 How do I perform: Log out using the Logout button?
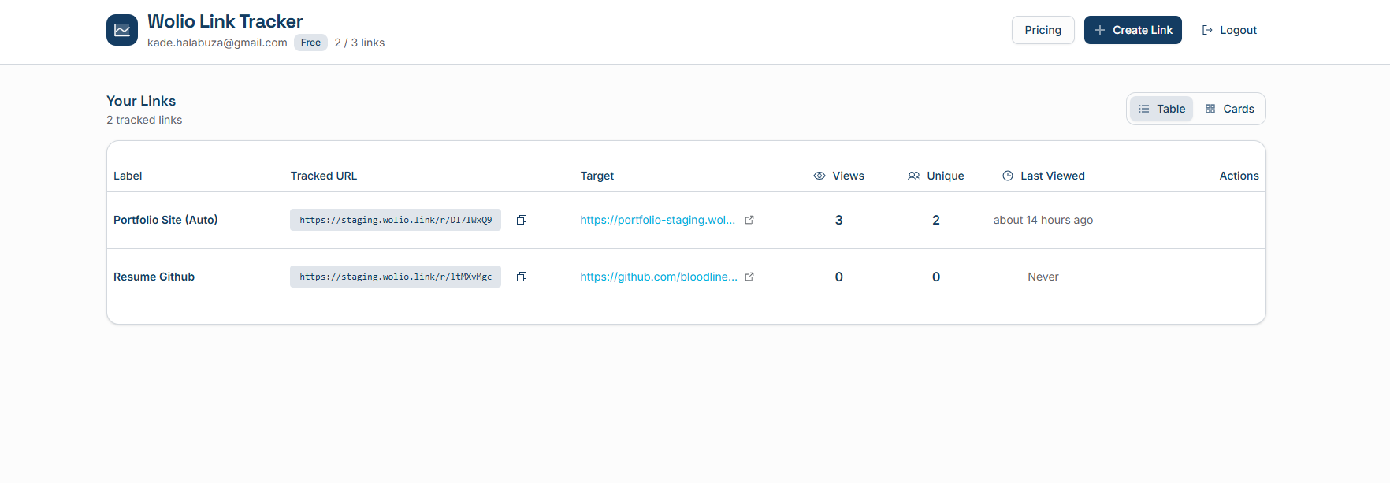(1229, 30)
